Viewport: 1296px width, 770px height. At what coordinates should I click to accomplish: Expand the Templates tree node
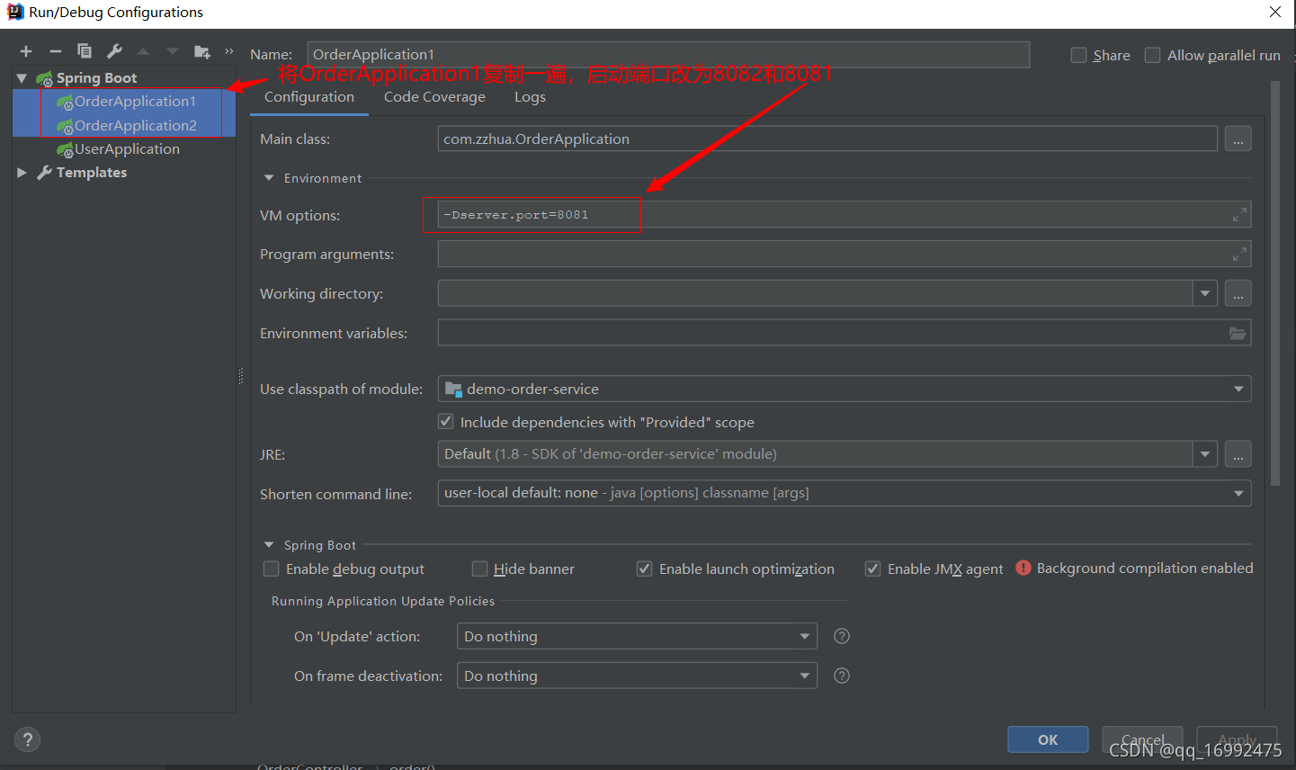click(x=22, y=173)
